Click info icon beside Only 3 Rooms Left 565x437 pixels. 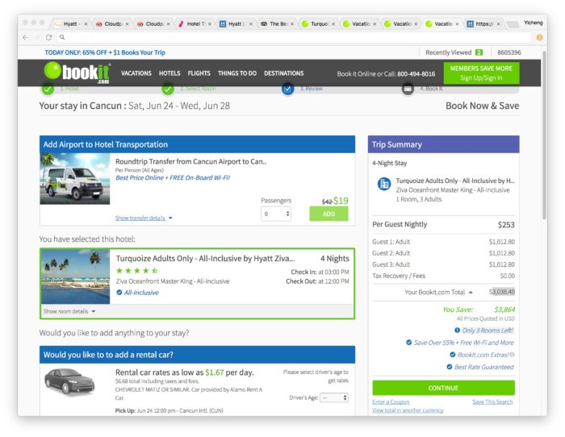coord(457,330)
